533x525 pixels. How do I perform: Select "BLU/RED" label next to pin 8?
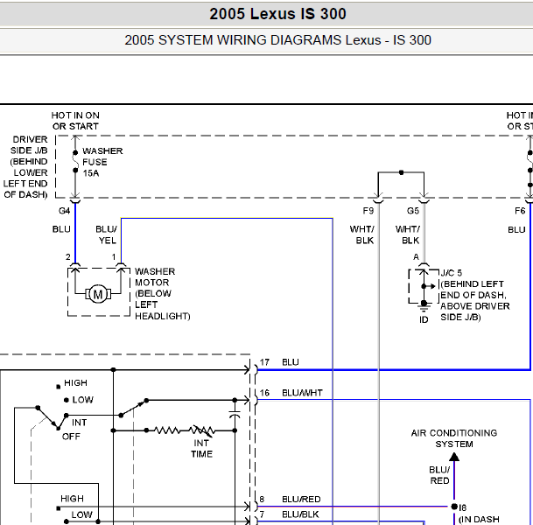pyautogui.click(x=301, y=499)
